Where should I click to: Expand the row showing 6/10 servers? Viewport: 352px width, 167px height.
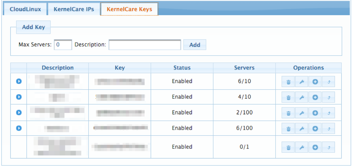19,81
